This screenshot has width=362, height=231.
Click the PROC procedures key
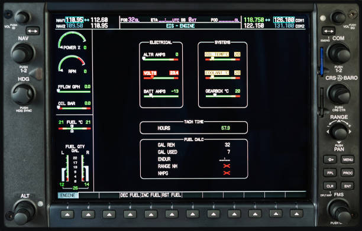(x=348, y=173)
